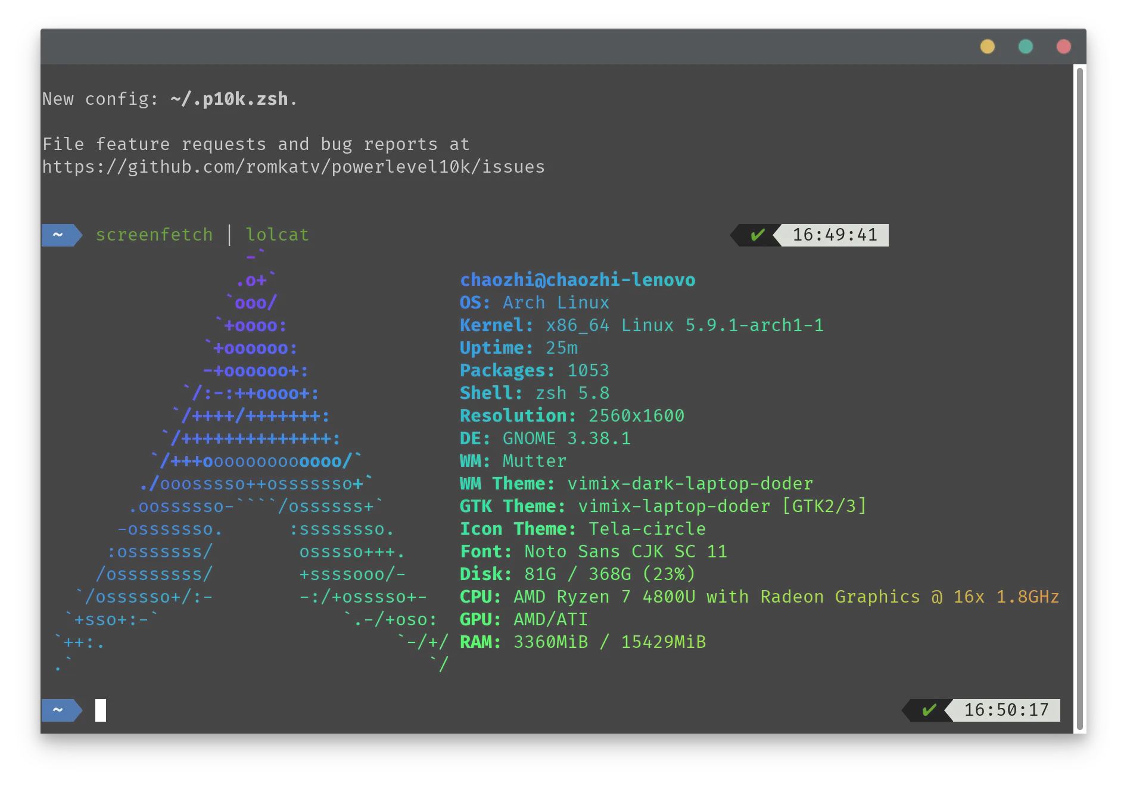The width and height of the screenshot is (1127, 786).
Task: Click the green checkmark next to 16:49:41
Action: [757, 235]
